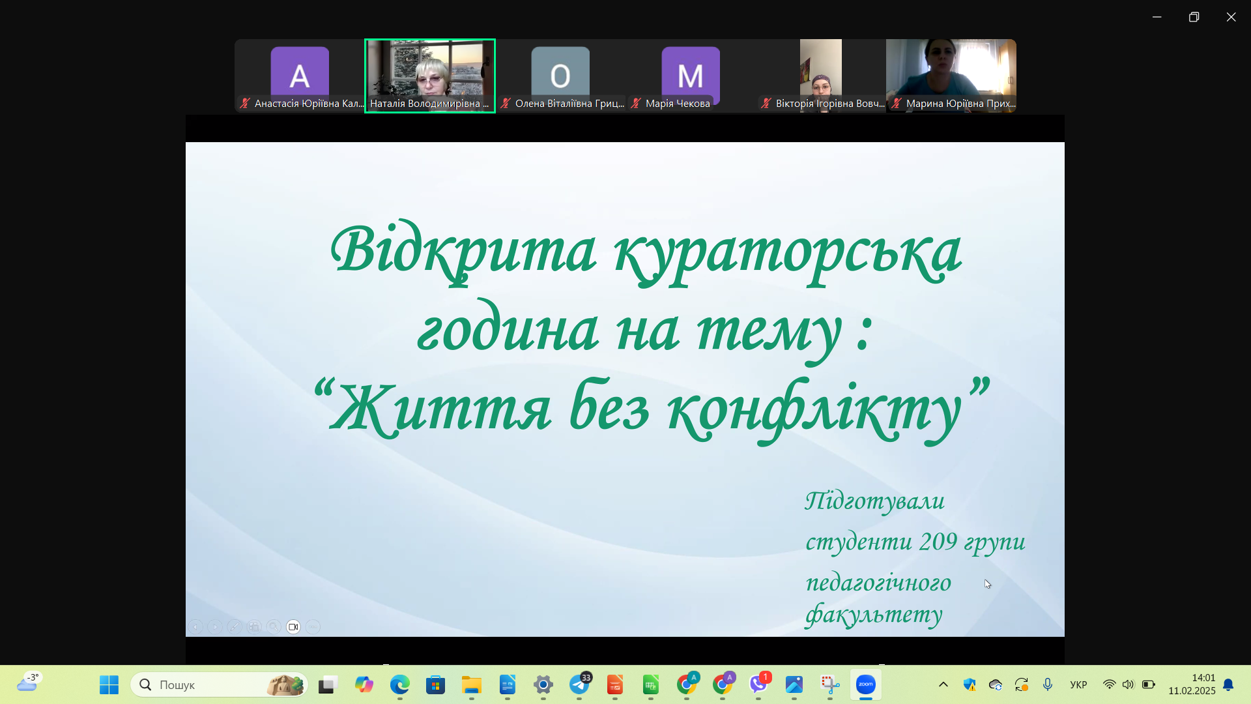The height and width of the screenshot is (704, 1251).
Task: Open File Explorer from the taskbar
Action: coord(471,684)
